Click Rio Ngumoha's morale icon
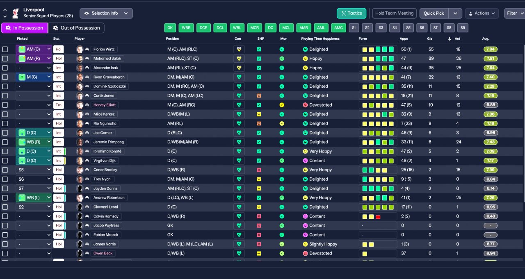525x279 pixels. [x=282, y=123]
